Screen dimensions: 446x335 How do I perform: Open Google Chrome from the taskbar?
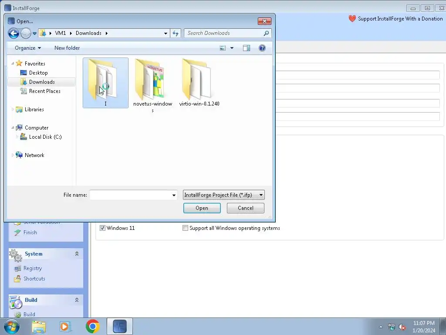pos(92,326)
